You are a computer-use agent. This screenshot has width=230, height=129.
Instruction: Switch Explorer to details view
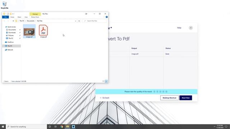click(x=103, y=81)
